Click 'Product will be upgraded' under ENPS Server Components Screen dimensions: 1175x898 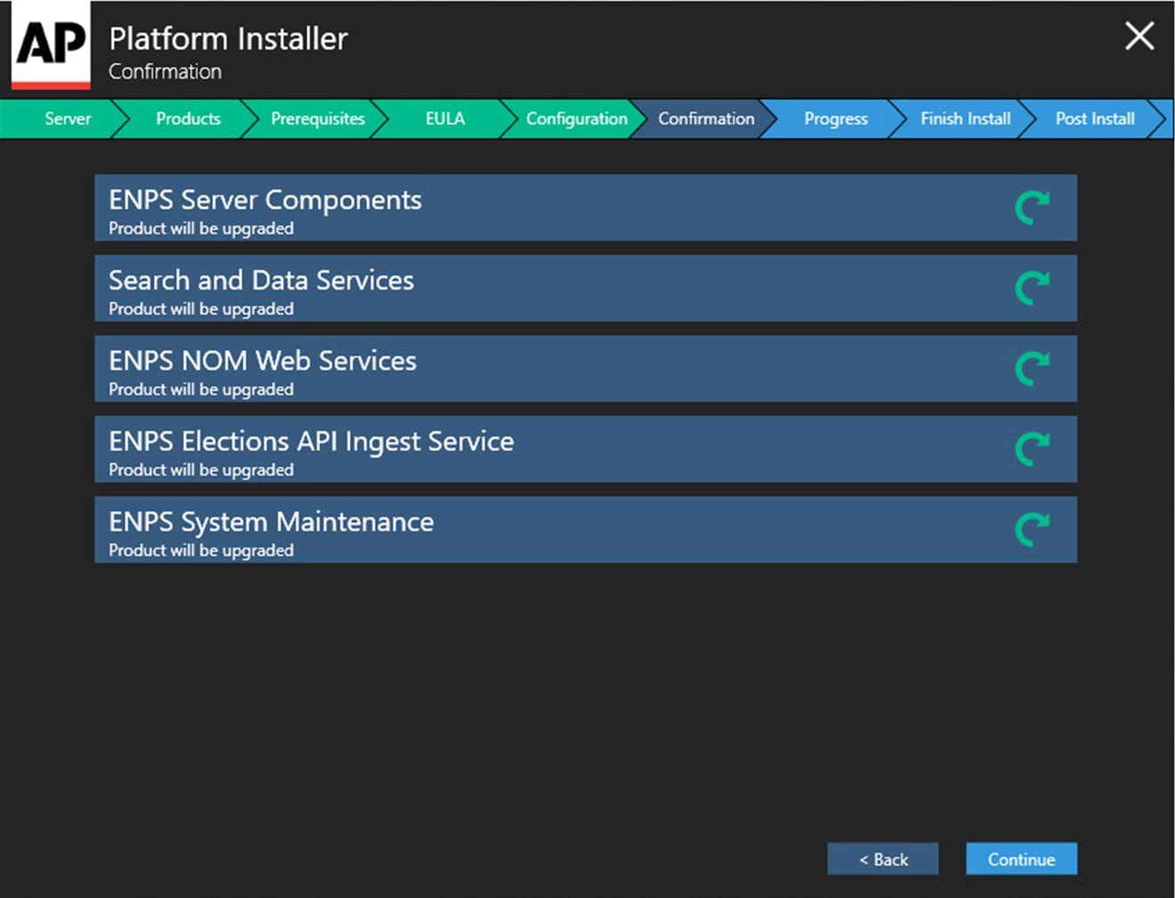(x=201, y=228)
